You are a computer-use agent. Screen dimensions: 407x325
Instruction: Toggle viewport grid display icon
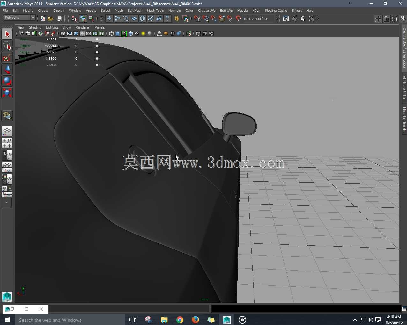(63, 33)
